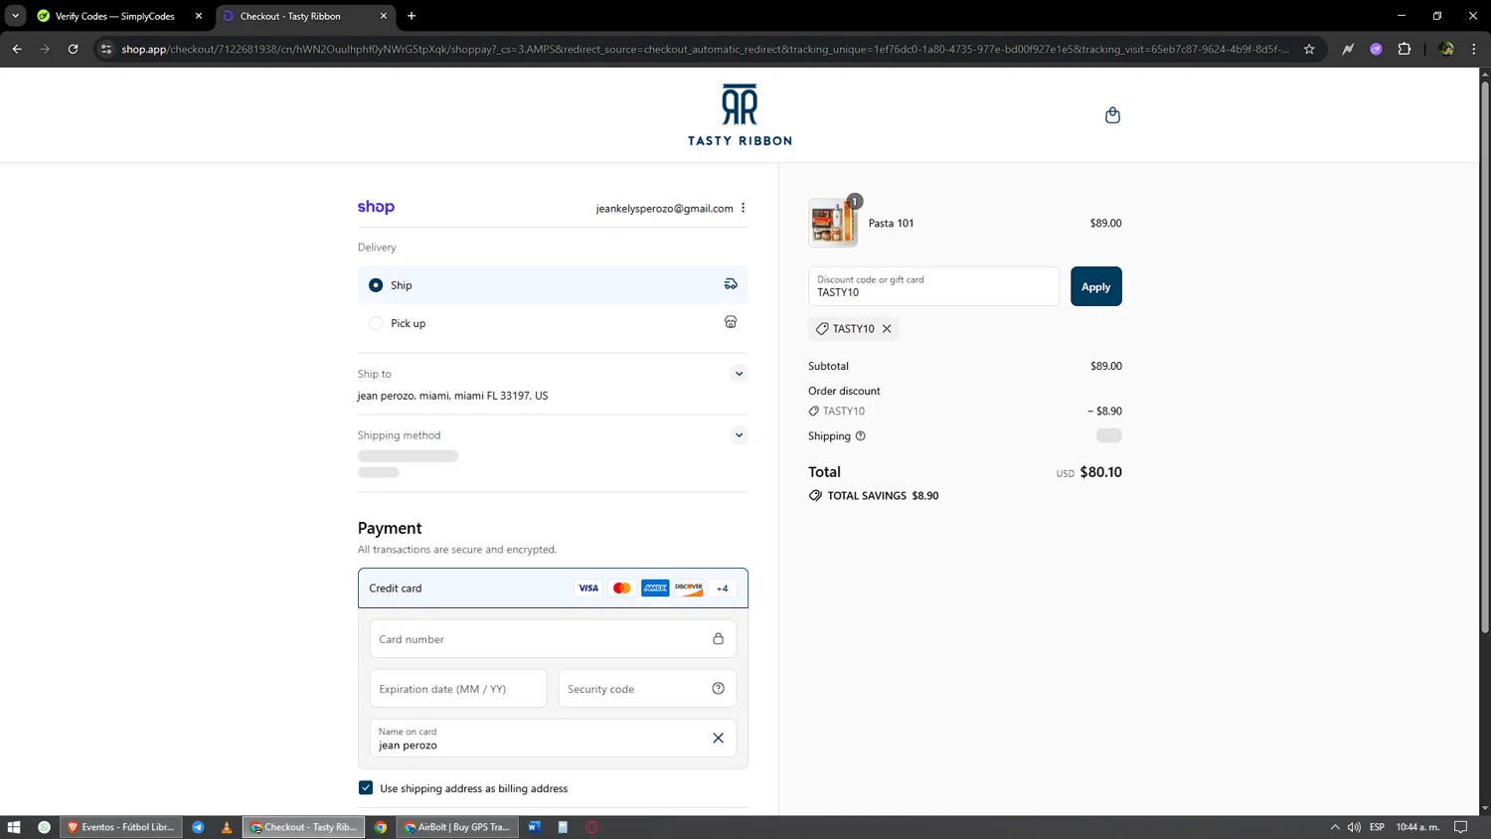This screenshot has height=839, width=1491.
Task: Open WhatsApp from the taskbar
Action: coord(44,827)
